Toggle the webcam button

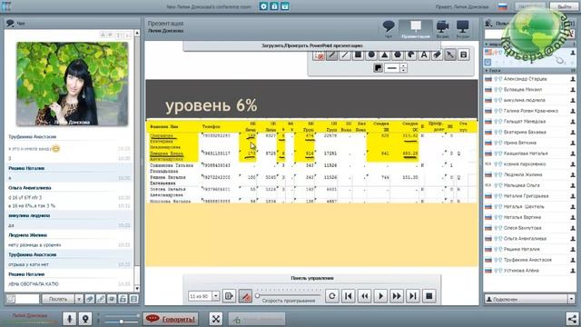pos(85,319)
